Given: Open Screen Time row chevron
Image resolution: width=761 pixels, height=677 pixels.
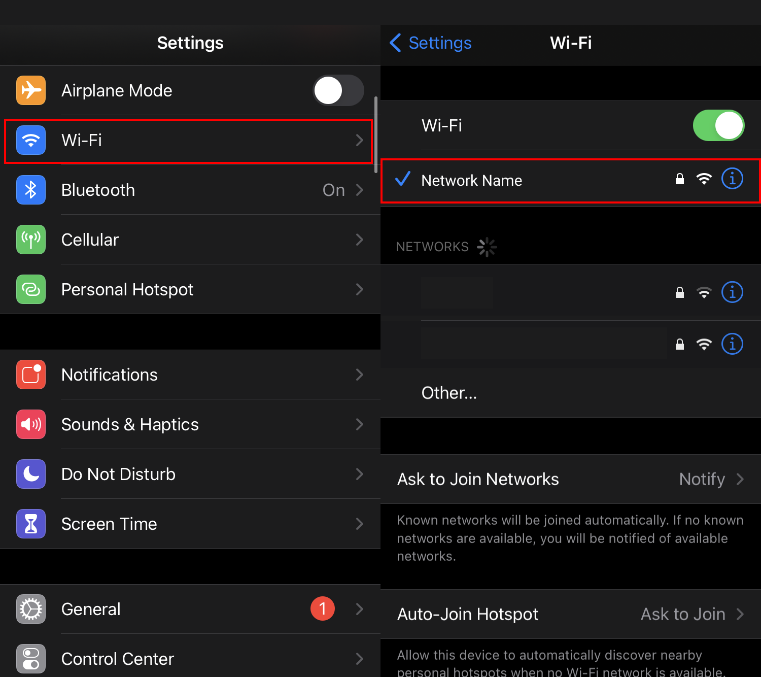Looking at the screenshot, I should pos(360,524).
